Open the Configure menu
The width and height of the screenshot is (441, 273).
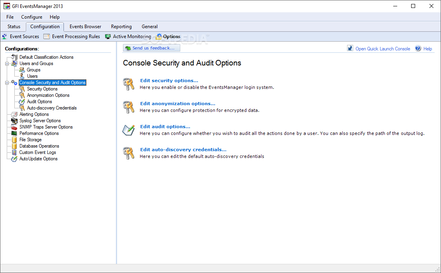tap(32, 17)
